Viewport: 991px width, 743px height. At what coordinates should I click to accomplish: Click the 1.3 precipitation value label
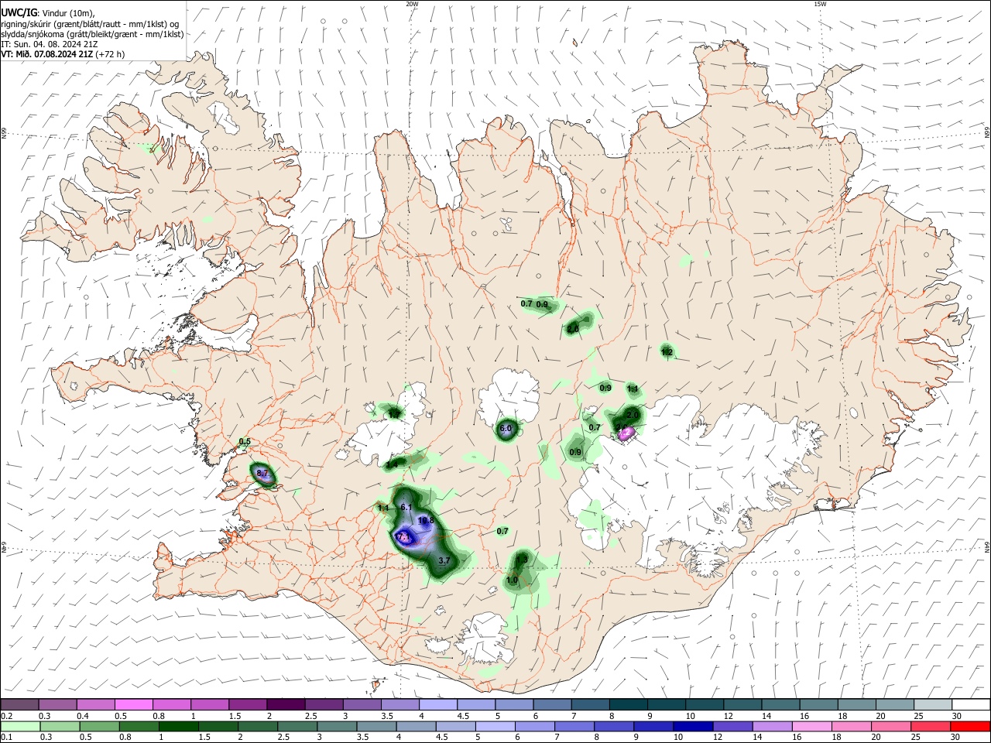point(522,560)
